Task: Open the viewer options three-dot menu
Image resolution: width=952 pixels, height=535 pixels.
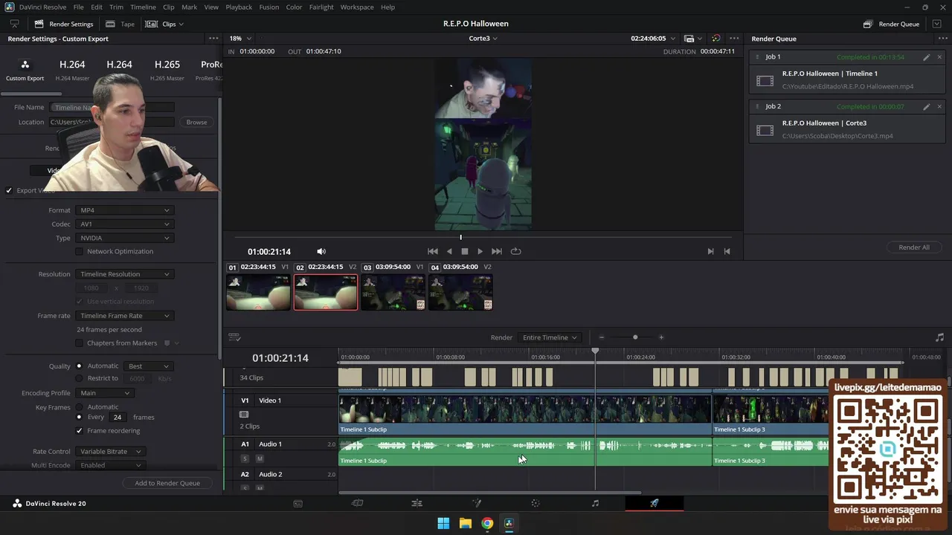Action: click(x=734, y=39)
